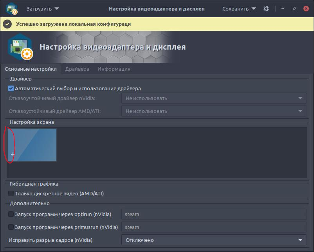This screenshot has height=252, width=314.
Task: Click the success checkmark notification icon
Action: (x=7, y=24)
